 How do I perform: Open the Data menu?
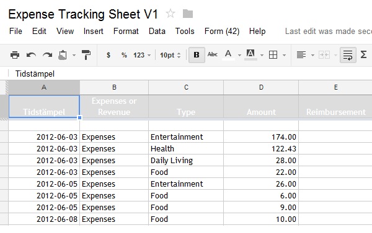click(x=157, y=32)
